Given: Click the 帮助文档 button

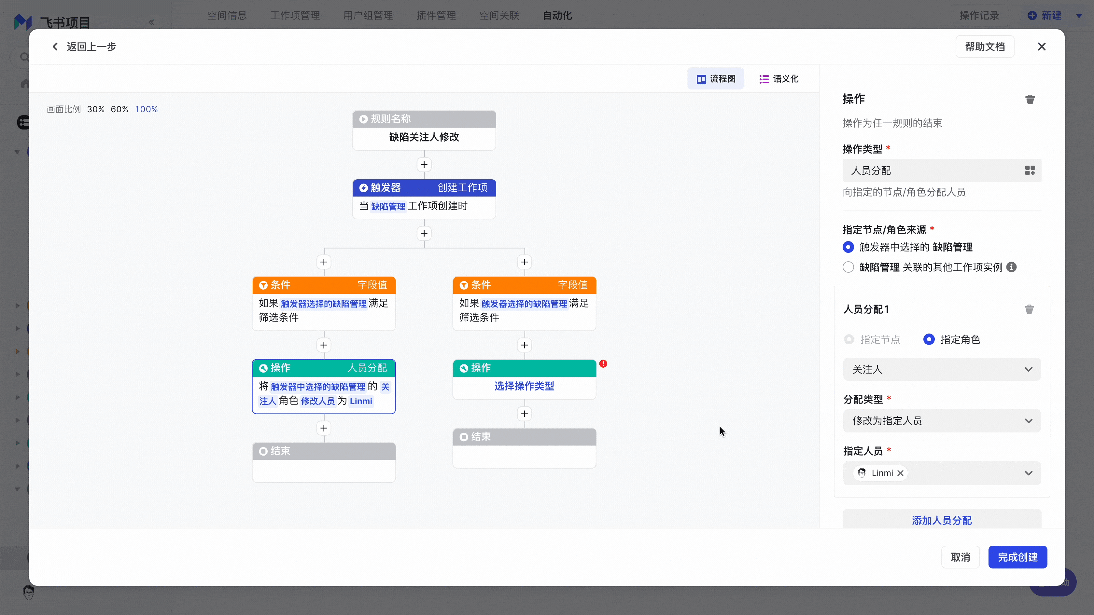Looking at the screenshot, I should pyautogui.click(x=985, y=47).
